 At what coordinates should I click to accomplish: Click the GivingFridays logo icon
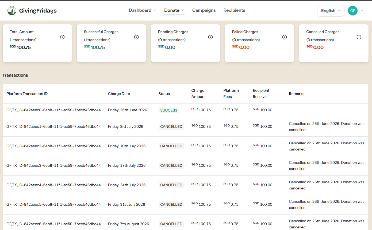click(12, 11)
